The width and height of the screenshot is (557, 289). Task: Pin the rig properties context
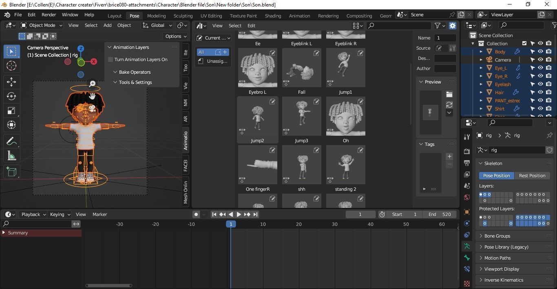549,135
